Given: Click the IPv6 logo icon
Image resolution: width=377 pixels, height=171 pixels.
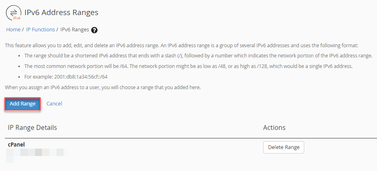Looking at the screenshot, I should (x=14, y=13).
